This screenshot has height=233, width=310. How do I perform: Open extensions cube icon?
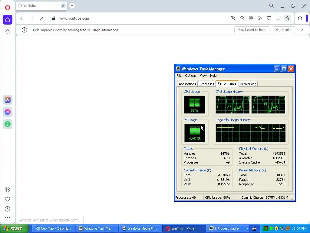point(300,18)
